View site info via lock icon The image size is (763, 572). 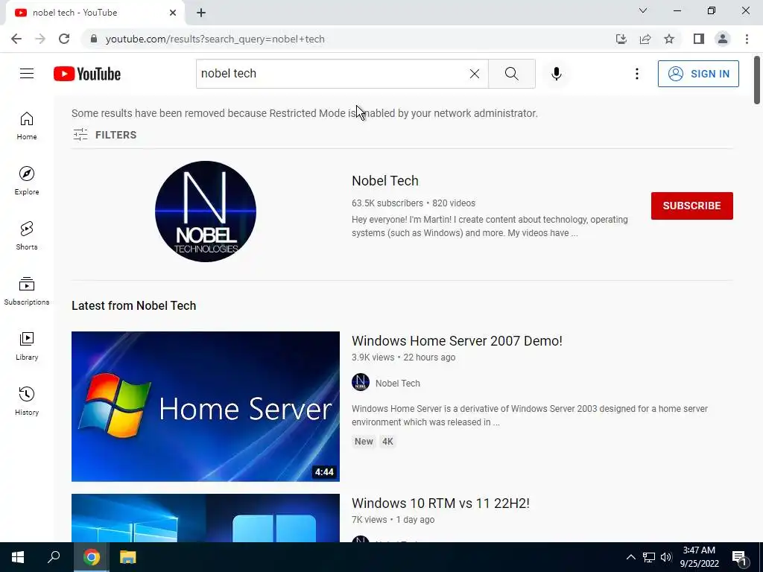click(94, 39)
